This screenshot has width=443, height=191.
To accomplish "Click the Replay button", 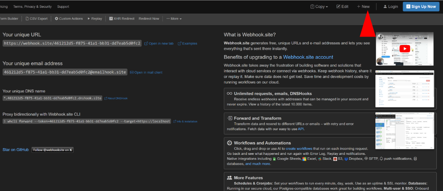I will pos(94,18).
